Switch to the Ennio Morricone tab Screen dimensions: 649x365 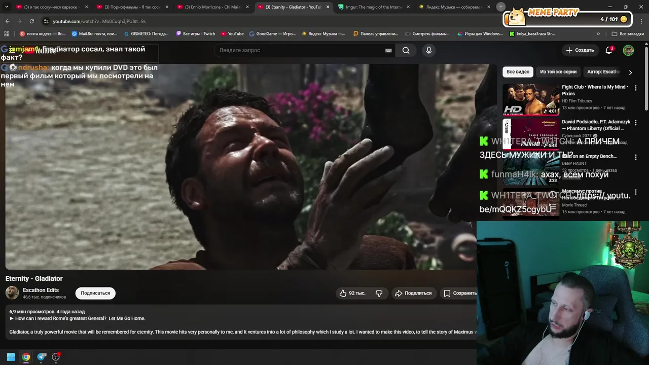click(x=212, y=7)
